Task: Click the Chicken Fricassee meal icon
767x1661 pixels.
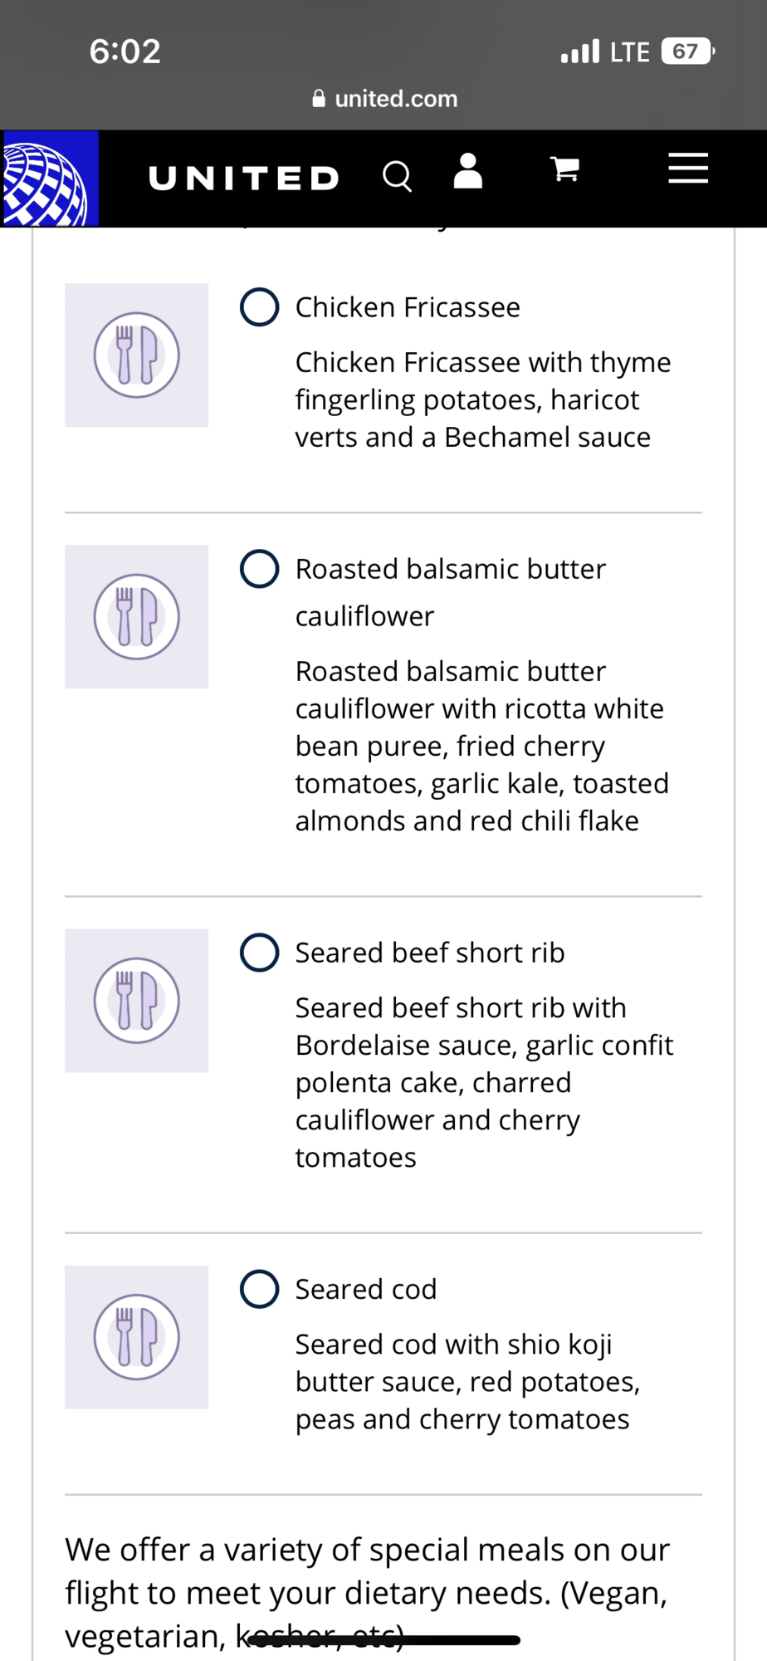Action: (137, 355)
